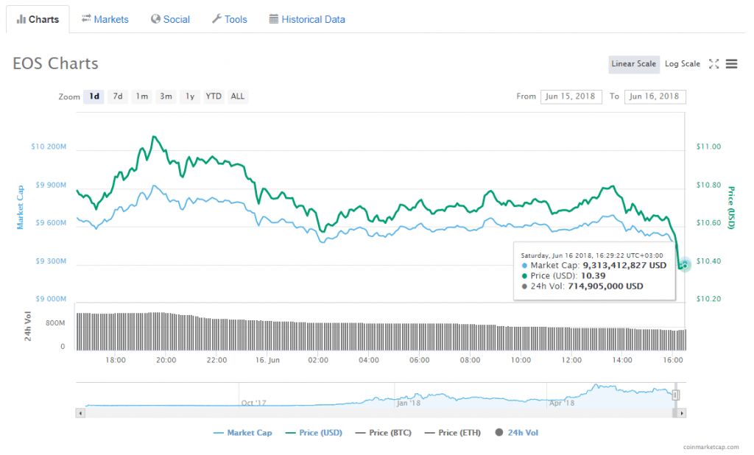Show Price (ETH) series in legend
The height and width of the screenshot is (455, 754).
coord(452,433)
